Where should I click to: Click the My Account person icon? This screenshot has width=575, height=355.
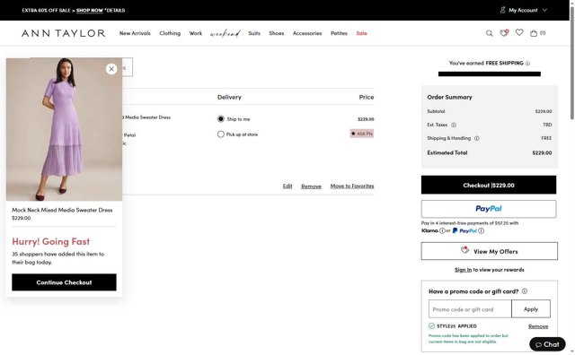point(503,10)
